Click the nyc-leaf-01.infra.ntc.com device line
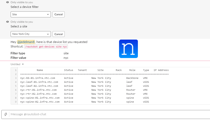210x120 pixels. [85, 82]
